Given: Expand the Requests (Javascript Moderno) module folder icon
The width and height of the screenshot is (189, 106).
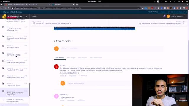Looking at the screenshot, I should point(3,36).
